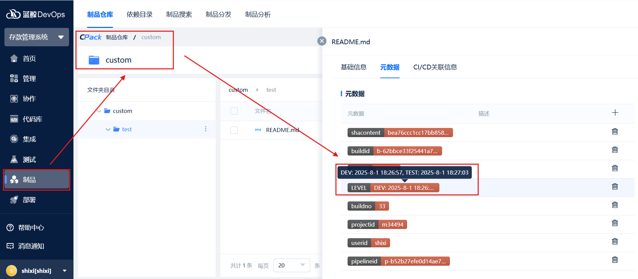Open the three-dot menu for test folder

[x=206, y=129]
